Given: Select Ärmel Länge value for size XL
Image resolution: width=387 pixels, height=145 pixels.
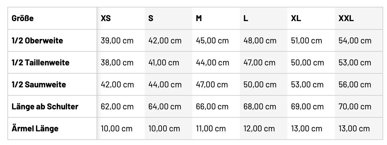Looking at the screenshot, I should [x=307, y=129].
